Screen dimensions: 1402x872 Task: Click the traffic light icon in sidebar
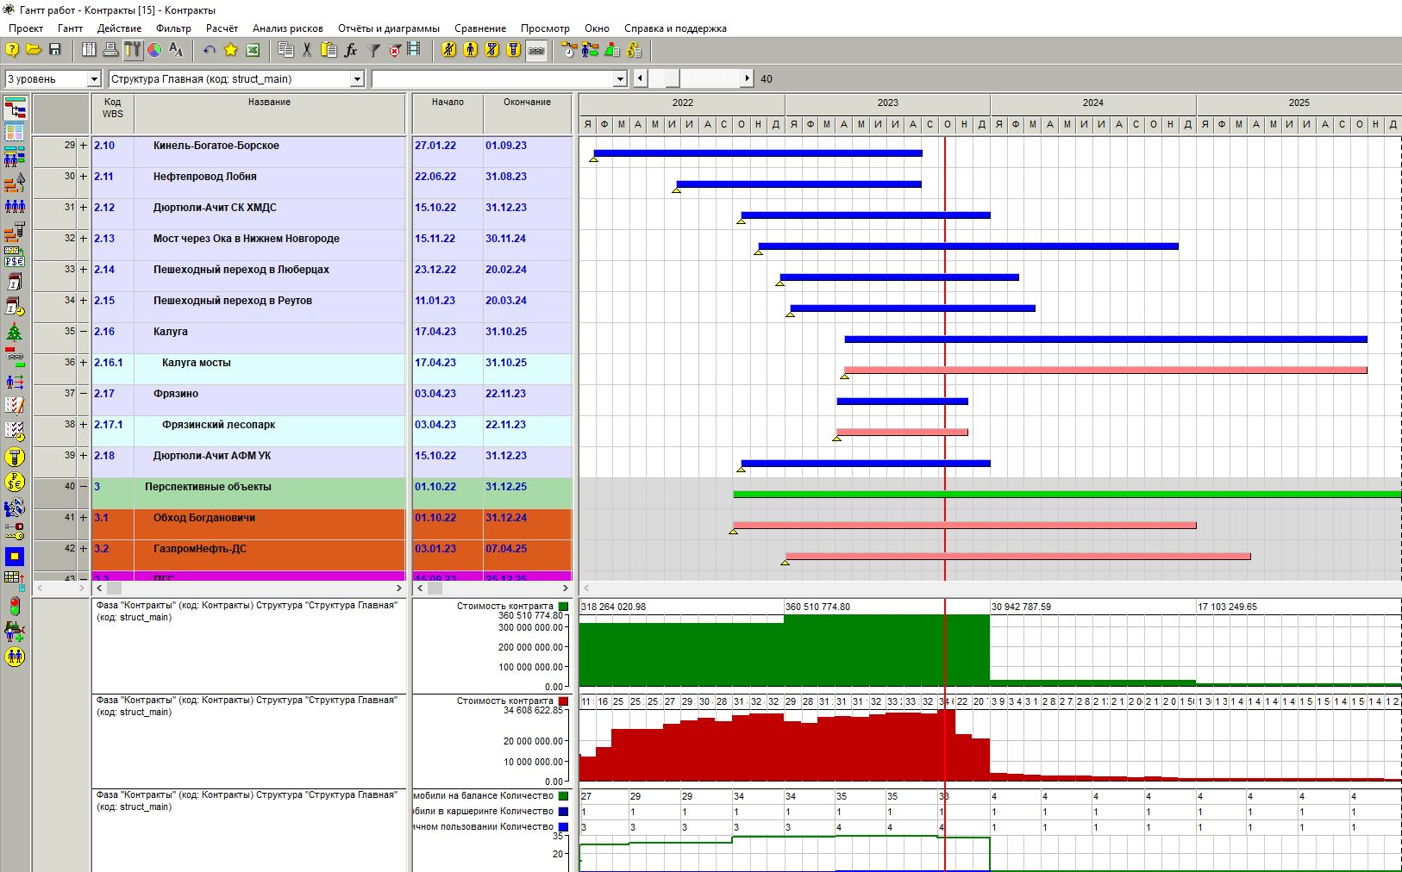click(15, 607)
